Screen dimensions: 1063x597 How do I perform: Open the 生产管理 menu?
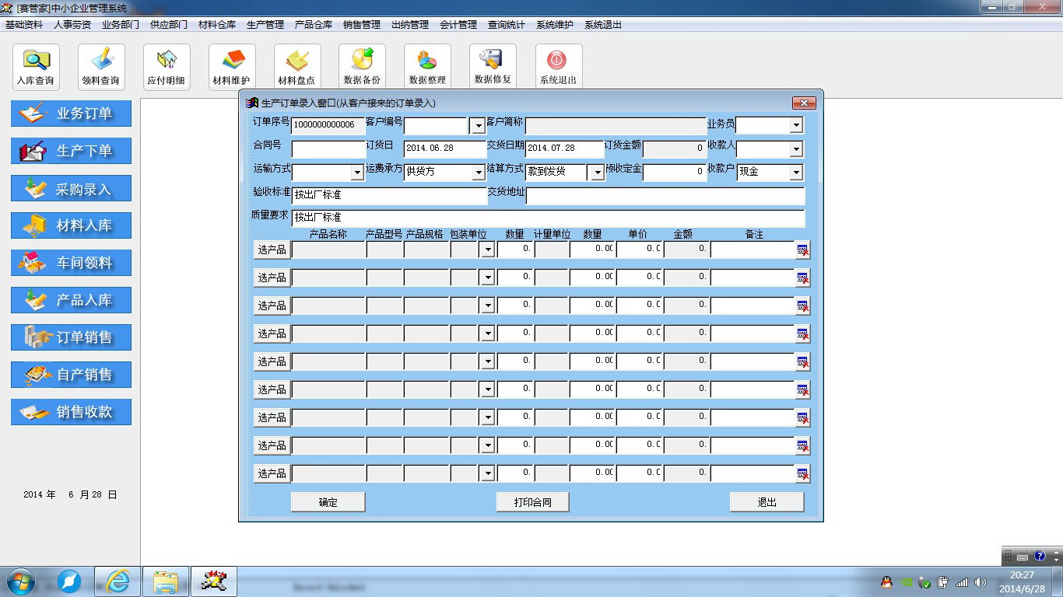coord(265,25)
